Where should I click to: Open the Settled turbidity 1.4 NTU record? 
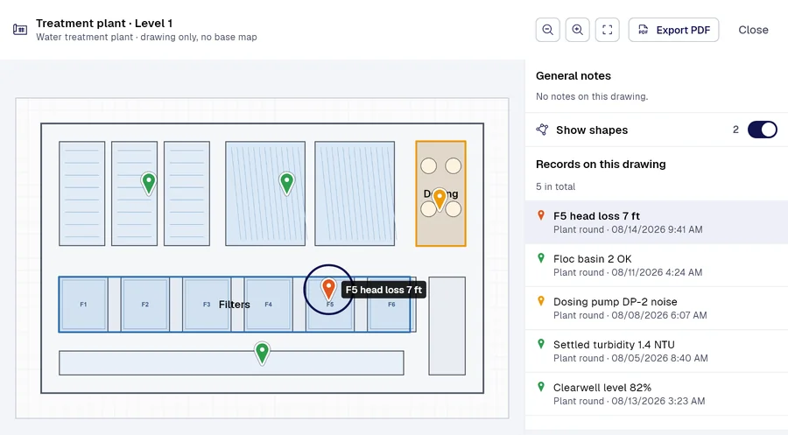click(x=657, y=351)
